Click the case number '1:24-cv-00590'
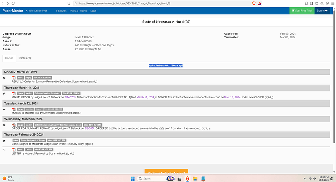Viewport: 336px width, 182px height. click(x=83, y=41)
